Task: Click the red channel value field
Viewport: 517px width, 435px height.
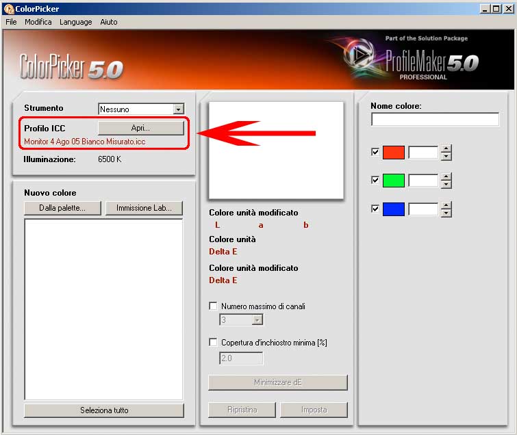Action: click(423, 153)
